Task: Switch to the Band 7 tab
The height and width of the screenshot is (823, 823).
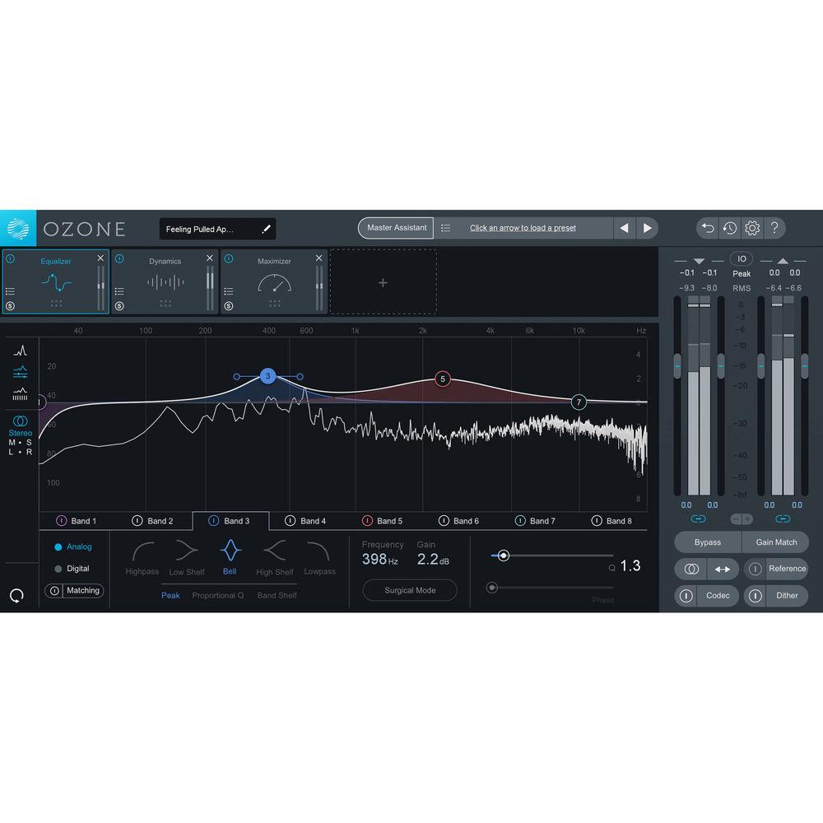Action: [541, 520]
